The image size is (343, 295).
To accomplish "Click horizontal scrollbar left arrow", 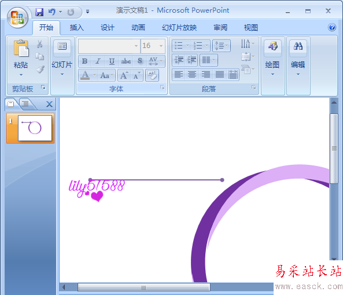I will coord(64,287).
